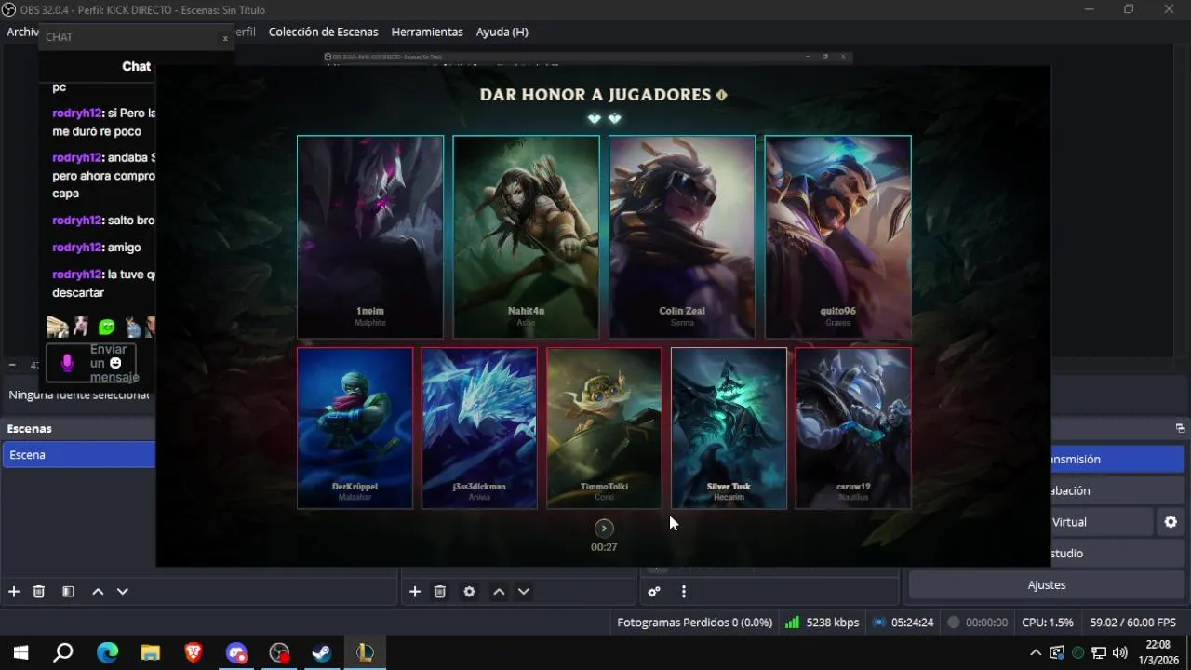Screen dimensions: 1191x670
Task: Click info icon beside Dar Honor a Jugadores
Action: [x=721, y=95]
